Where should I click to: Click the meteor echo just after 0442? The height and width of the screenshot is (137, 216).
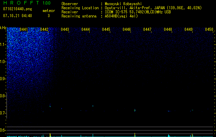click(x=50, y=105)
